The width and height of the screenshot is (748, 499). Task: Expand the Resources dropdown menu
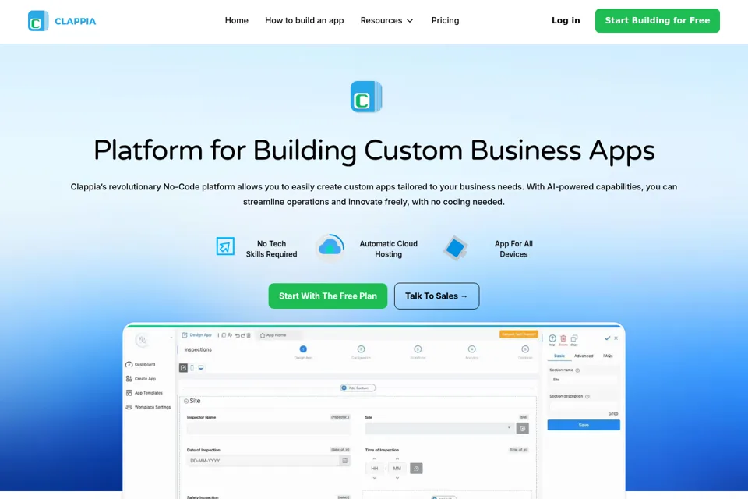point(387,20)
